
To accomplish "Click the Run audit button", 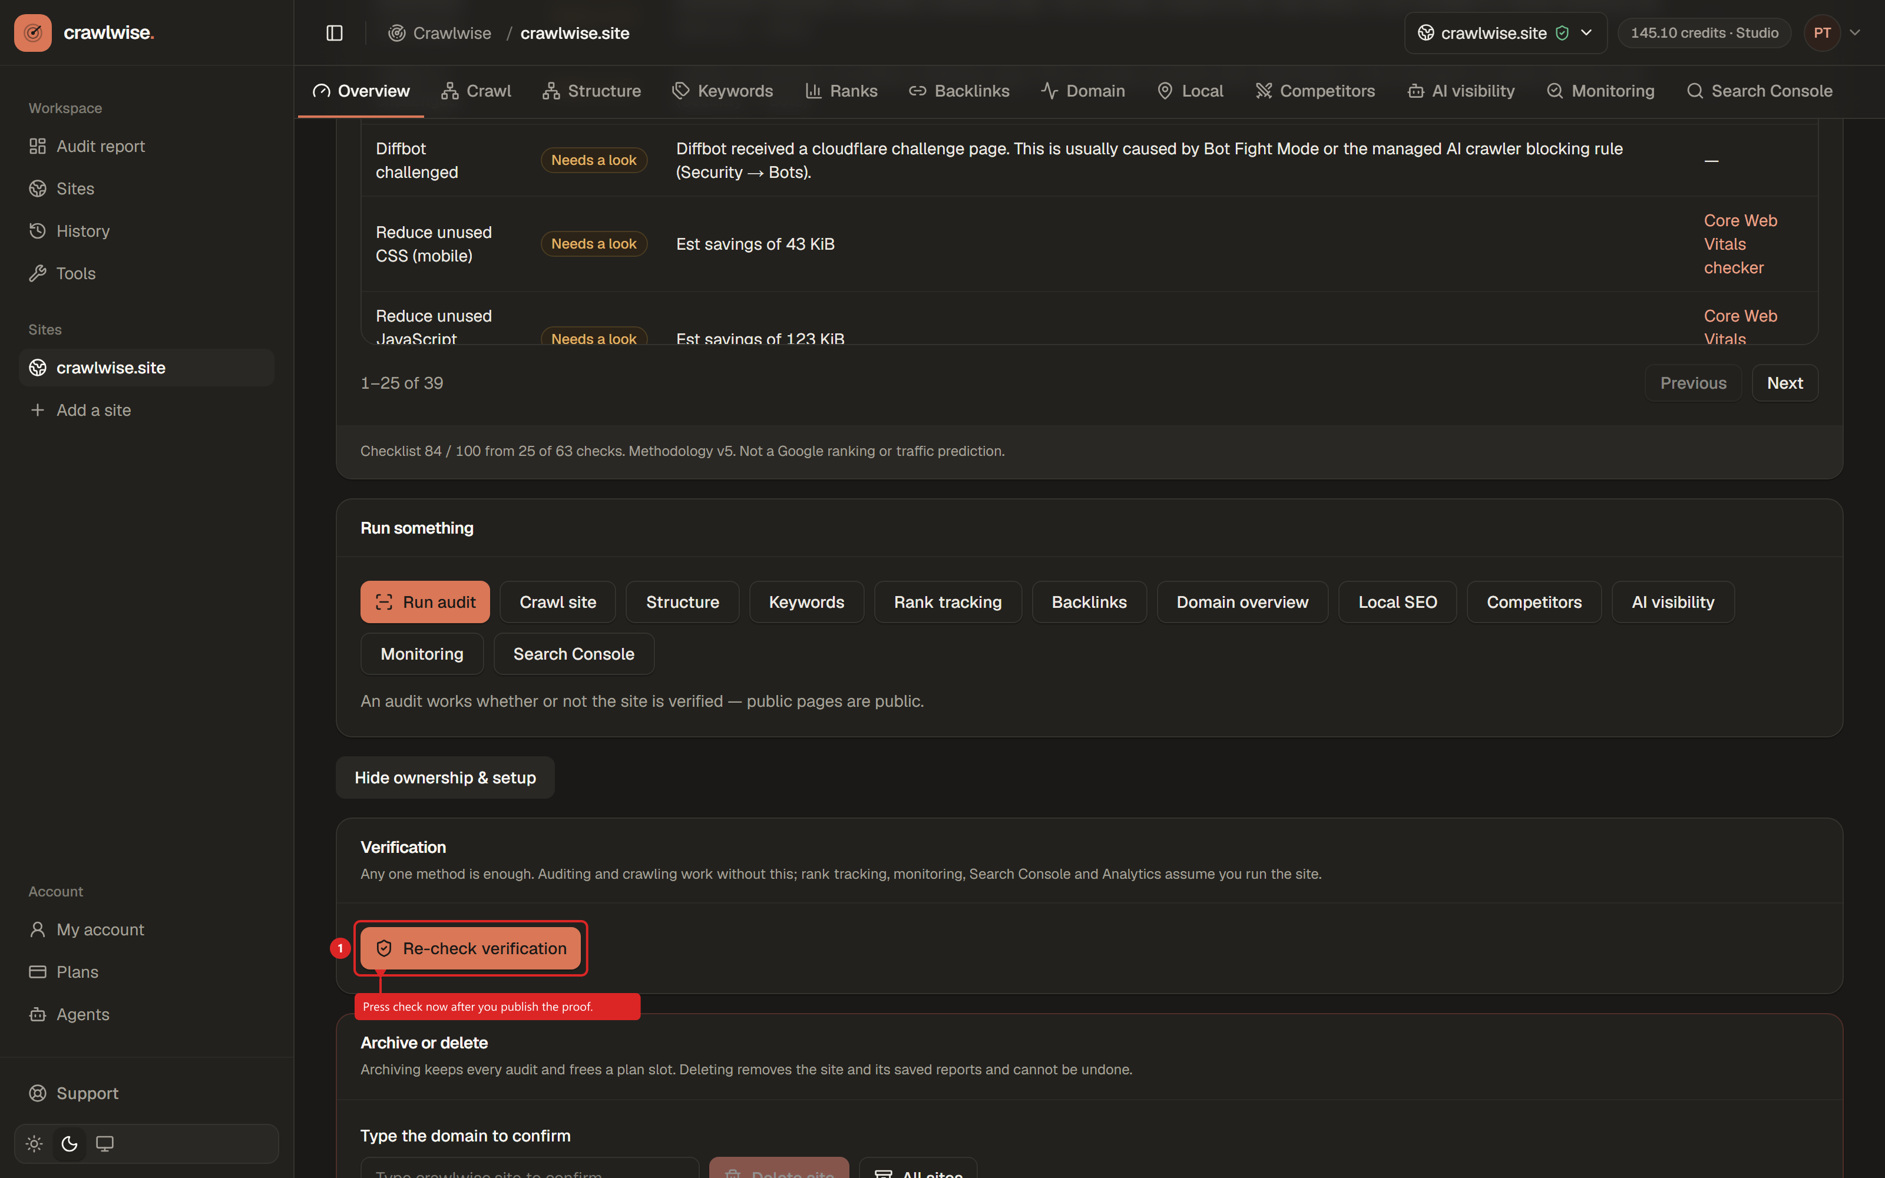I will coord(425,602).
